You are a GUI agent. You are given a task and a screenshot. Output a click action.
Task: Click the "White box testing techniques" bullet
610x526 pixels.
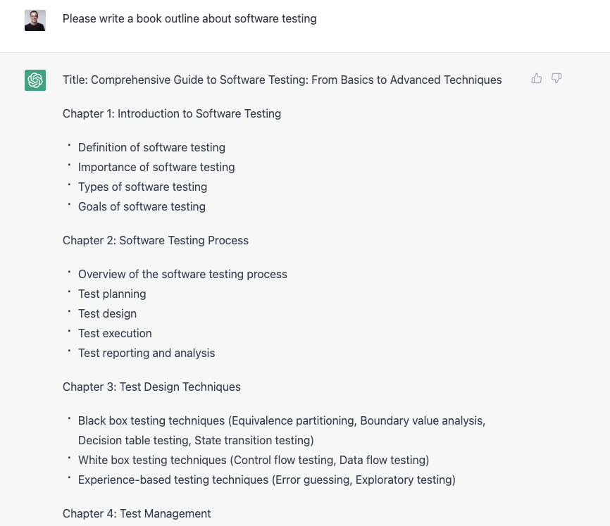pyautogui.click(x=254, y=461)
